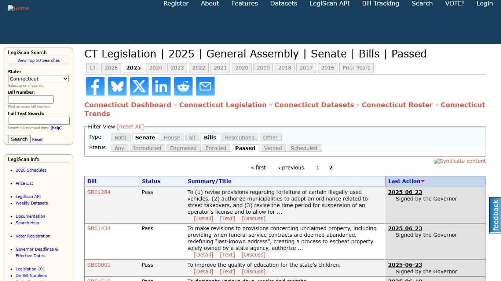Set Status filter to Vetoed
Viewport: 501px width, 281px height.
point(273,148)
